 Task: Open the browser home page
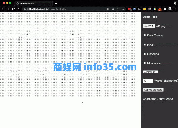18,9
